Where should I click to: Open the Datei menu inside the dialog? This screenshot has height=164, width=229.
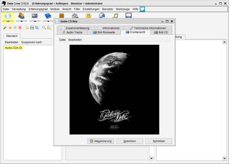[x=62, y=39]
